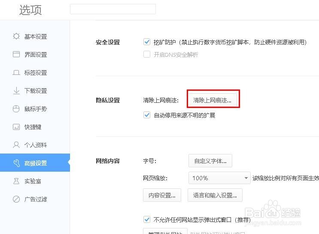Viewport: 319px width, 234px height.
Task: Toggle the 挖矿防护 checkbox
Action: coord(147,42)
